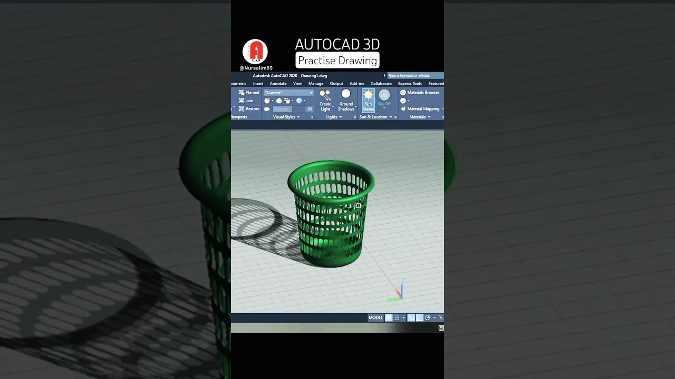Open the Express Tools ribbon tab
Image resolution: width=675 pixels, height=379 pixels.
(x=410, y=84)
